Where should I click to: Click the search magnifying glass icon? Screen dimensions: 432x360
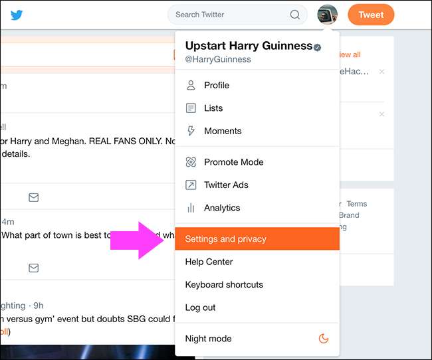295,15
